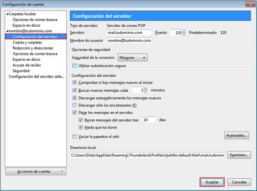The height and width of the screenshot is (191, 257).
Task: Open the Acciones de cuenta dropdown
Action: click(x=36, y=171)
